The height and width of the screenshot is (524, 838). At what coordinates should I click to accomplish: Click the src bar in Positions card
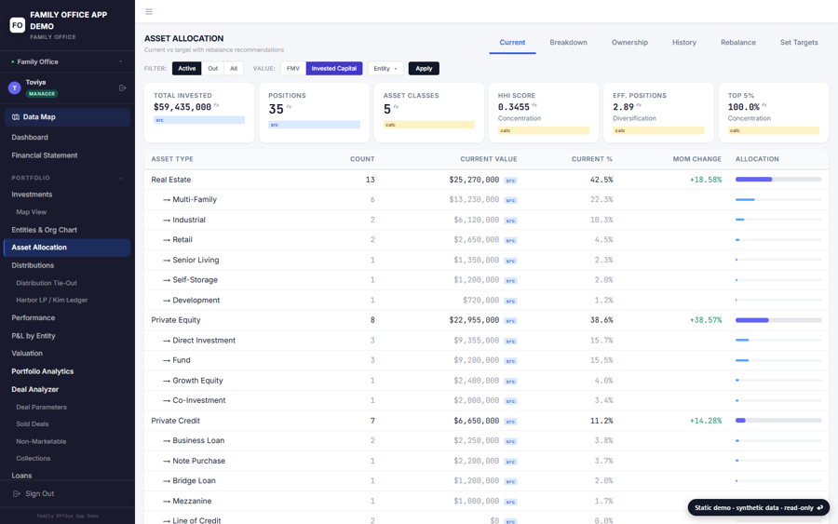(x=315, y=125)
